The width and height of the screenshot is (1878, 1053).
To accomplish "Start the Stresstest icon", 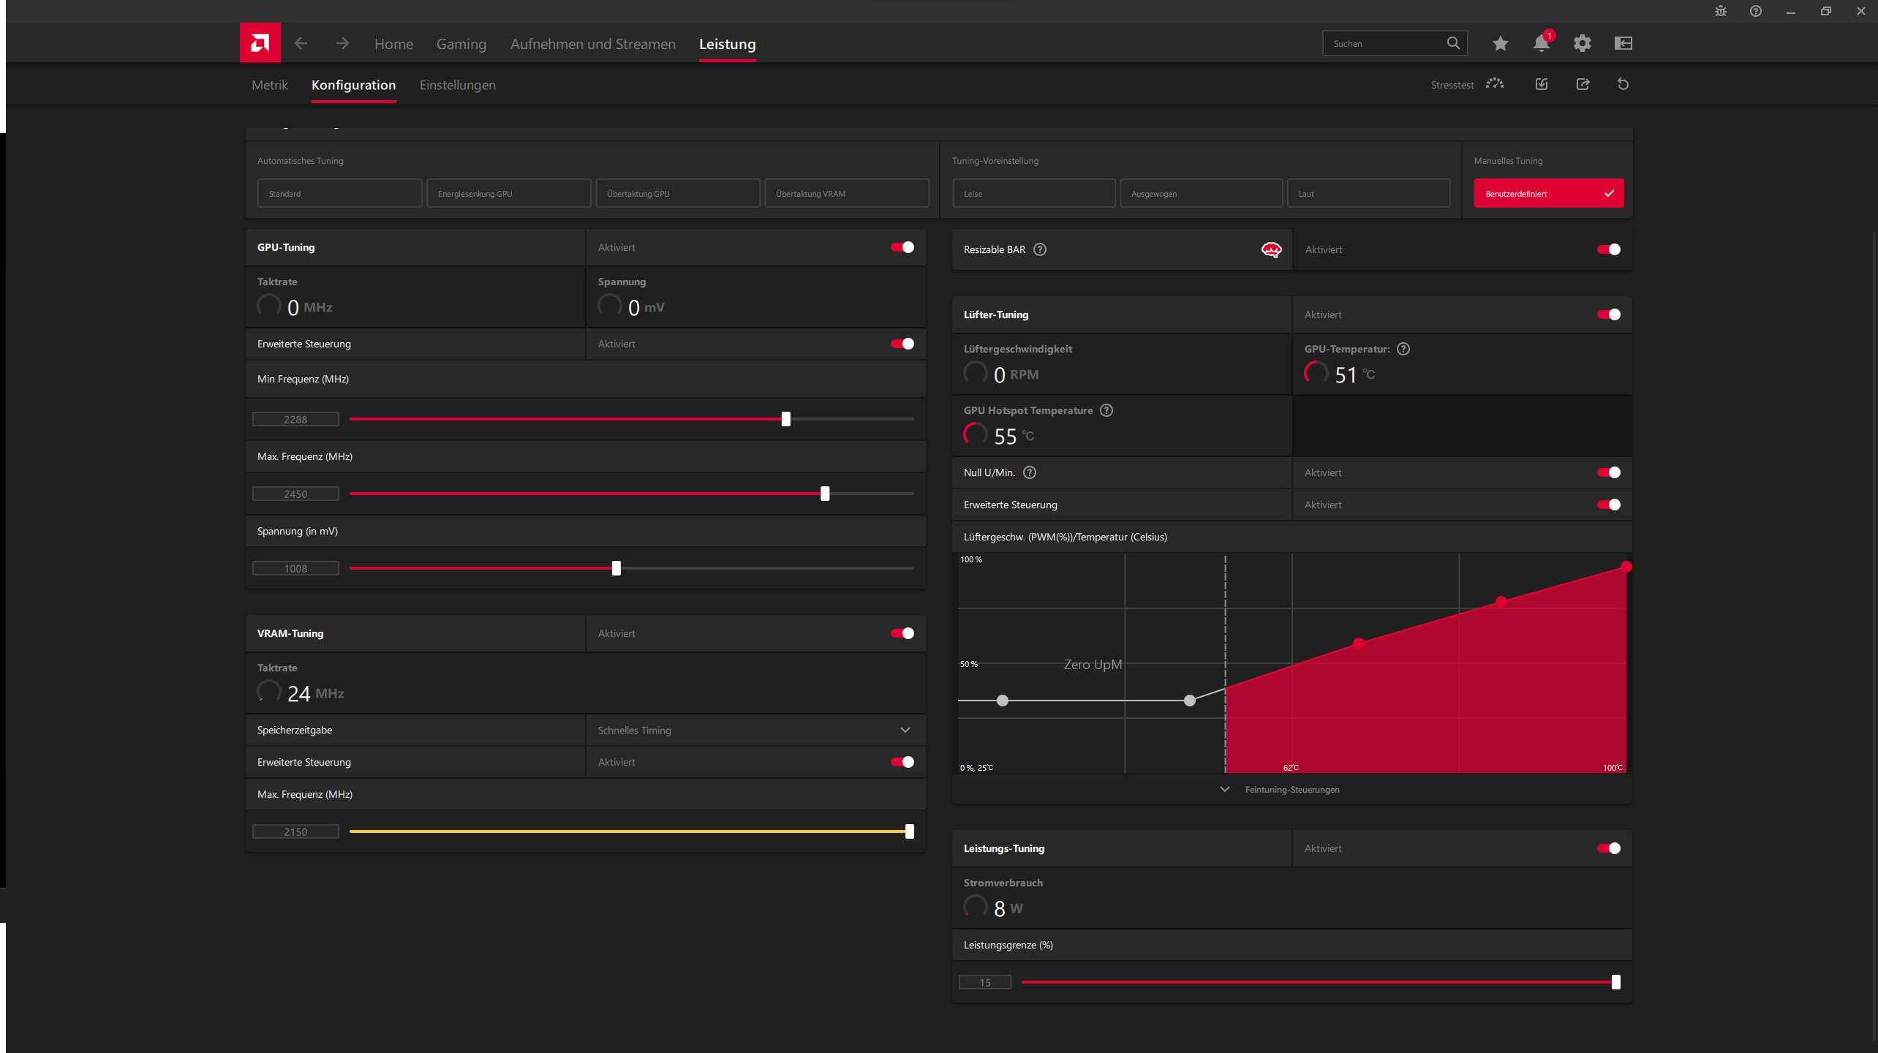I will [x=1495, y=84].
